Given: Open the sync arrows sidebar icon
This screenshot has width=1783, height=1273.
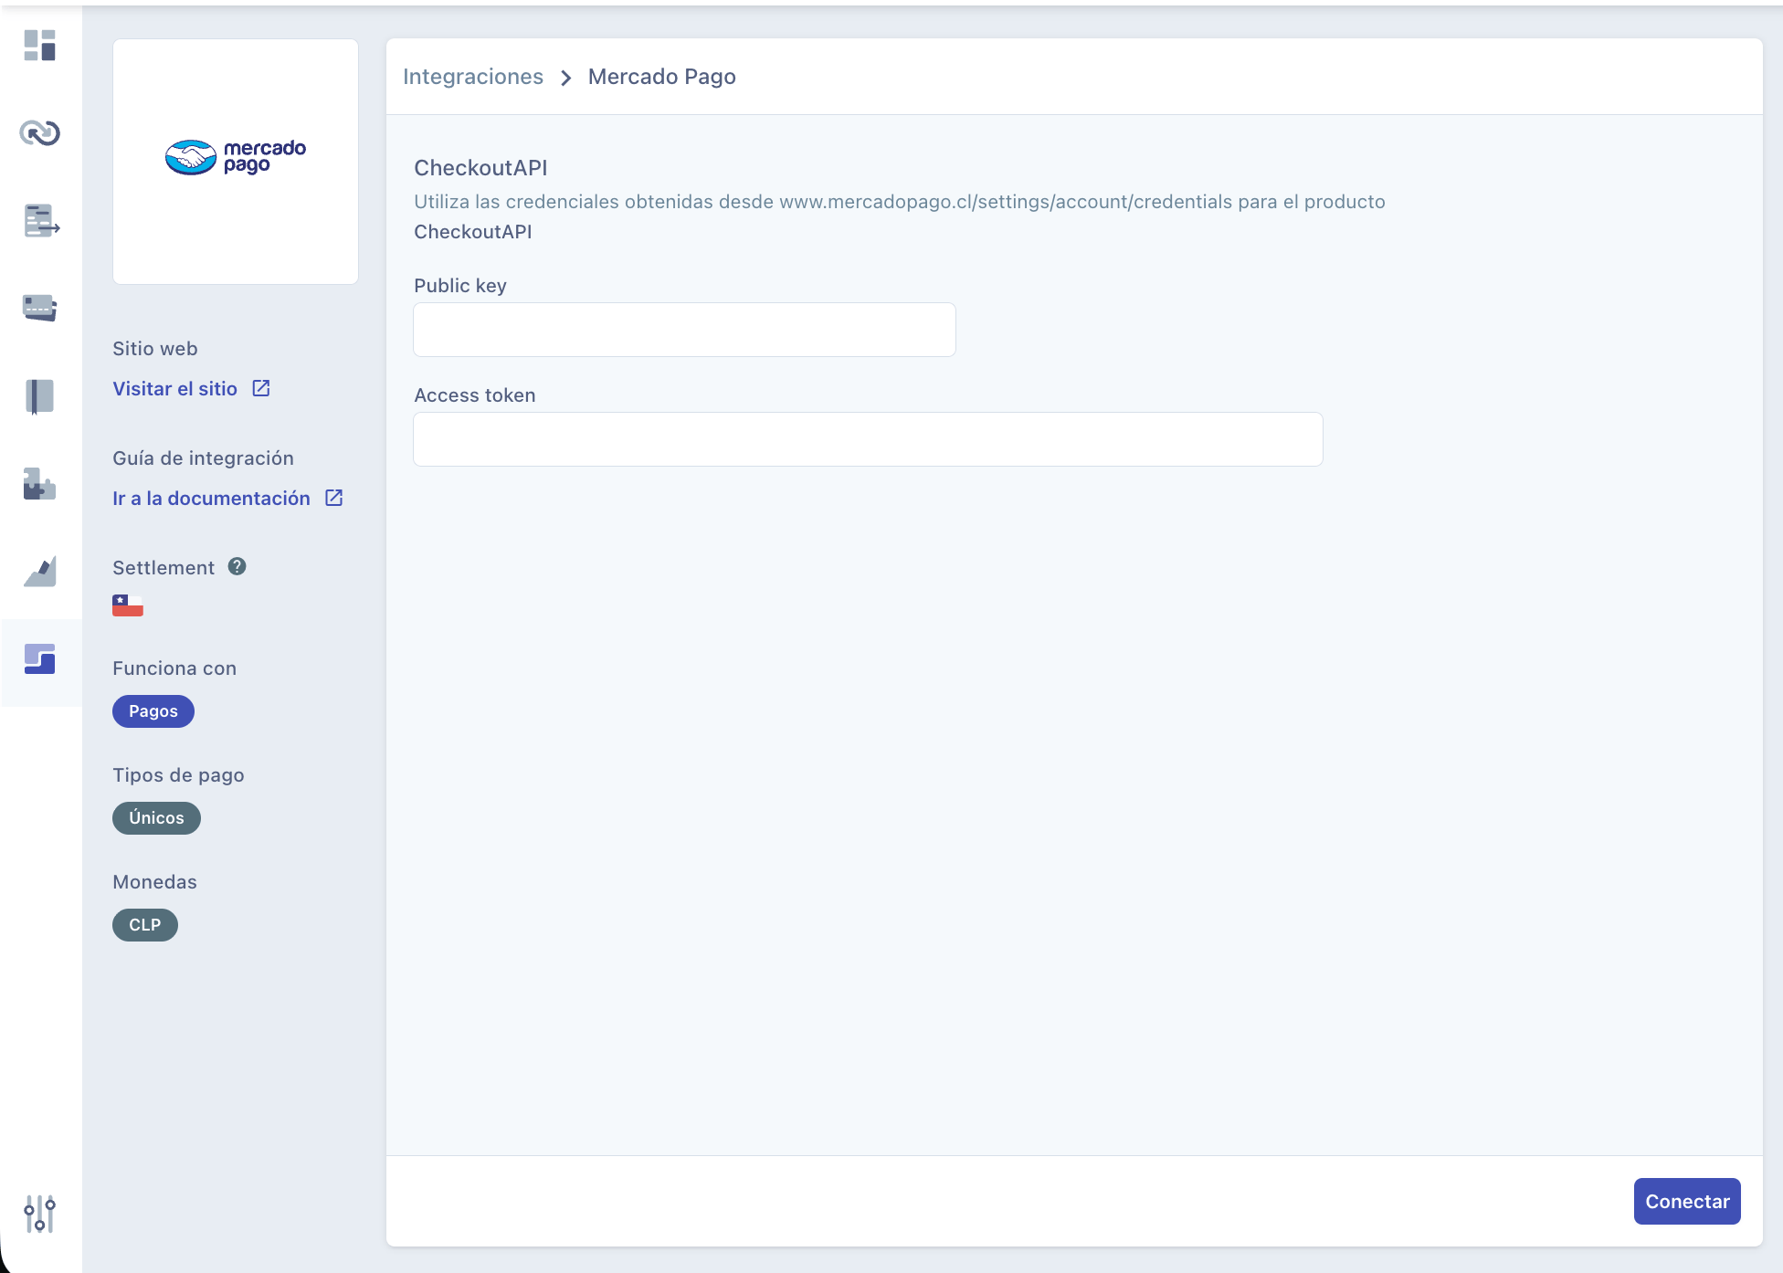Looking at the screenshot, I should pyautogui.click(x=40, y=133).
